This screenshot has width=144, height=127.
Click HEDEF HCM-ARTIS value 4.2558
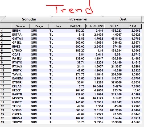[x=98, y=90]
